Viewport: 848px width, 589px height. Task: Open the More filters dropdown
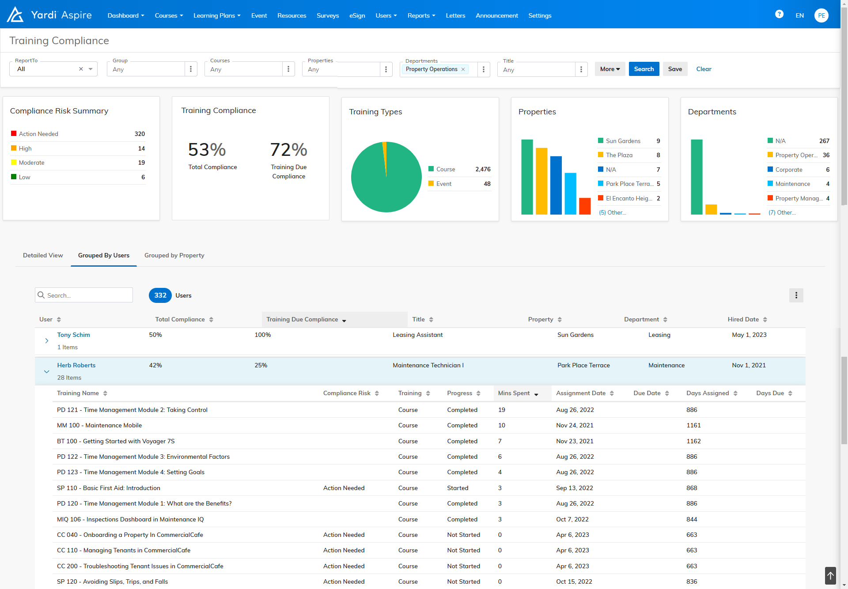tap(609, 69)
